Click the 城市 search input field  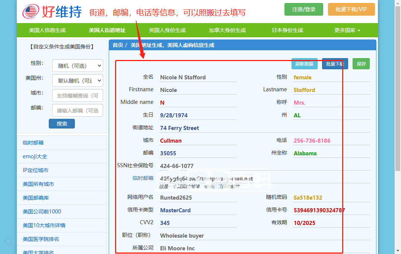click(77, 95)
